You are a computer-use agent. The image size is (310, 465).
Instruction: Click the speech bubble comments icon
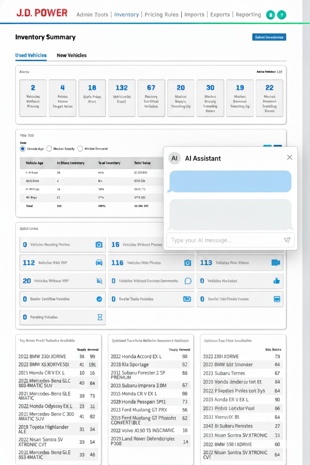point(188,281)
